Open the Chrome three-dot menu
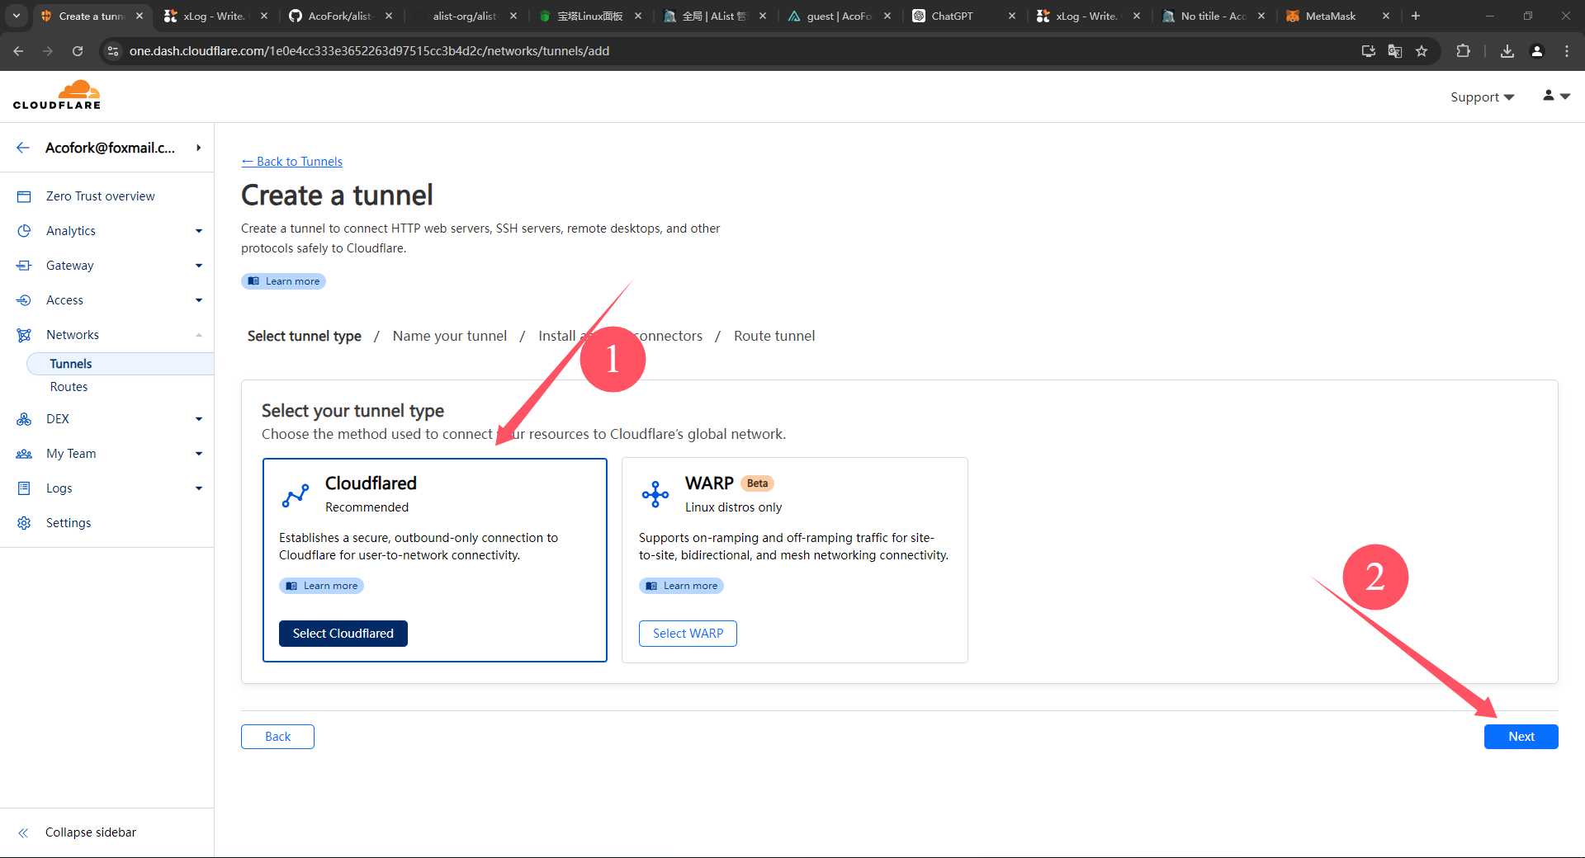The image size is (1585, 858). [x=1567, y=51]
